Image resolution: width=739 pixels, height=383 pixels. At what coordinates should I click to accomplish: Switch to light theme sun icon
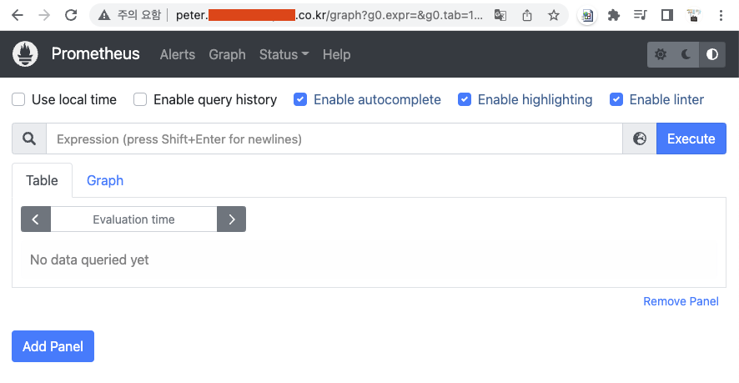661,54
